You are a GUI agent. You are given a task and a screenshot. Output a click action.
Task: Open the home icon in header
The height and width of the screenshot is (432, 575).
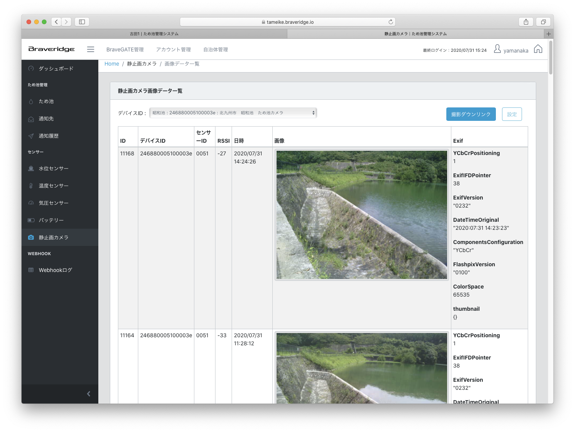click(x=538, y=49)
